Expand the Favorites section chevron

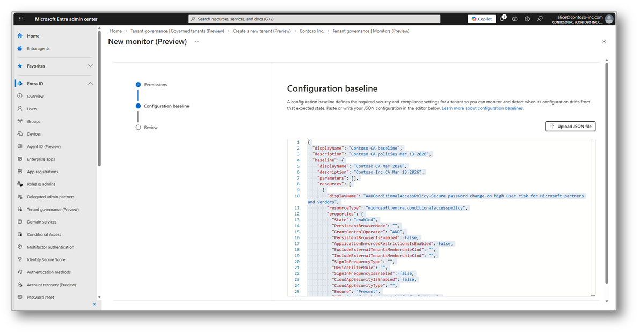coord(91,66)
